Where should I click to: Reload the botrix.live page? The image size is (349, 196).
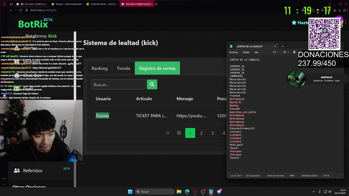20,10
